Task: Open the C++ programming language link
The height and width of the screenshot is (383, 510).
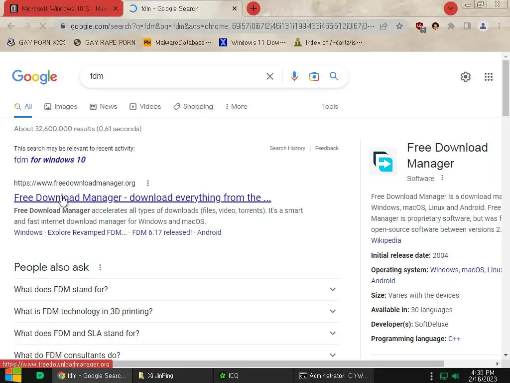Action: click(x=454, y=339)
